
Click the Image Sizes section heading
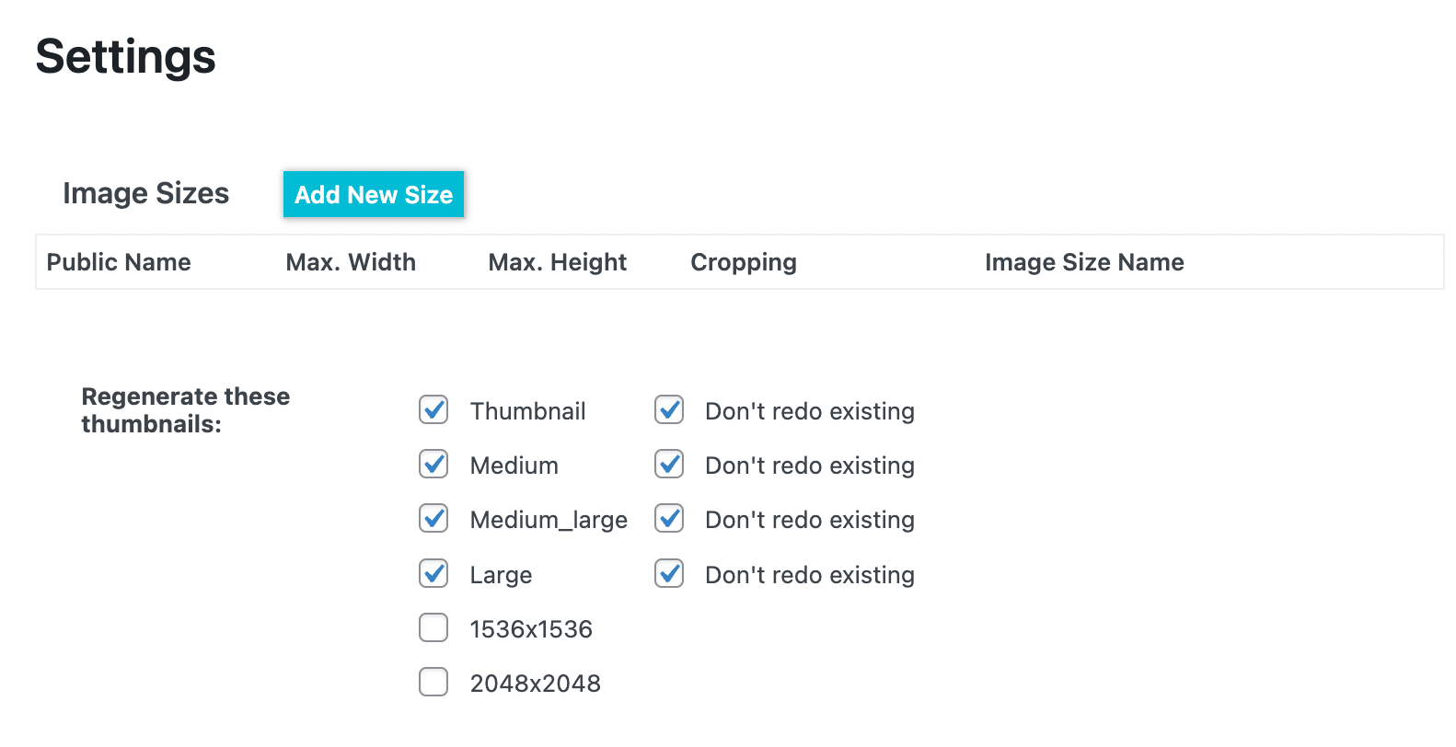[x=145, y=193]
